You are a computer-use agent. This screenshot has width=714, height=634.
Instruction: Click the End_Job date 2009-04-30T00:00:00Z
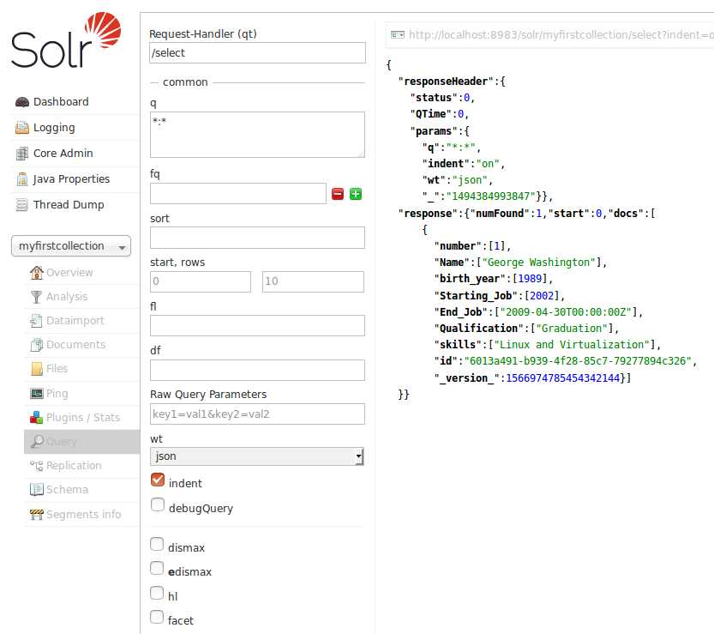pos(566,312)
